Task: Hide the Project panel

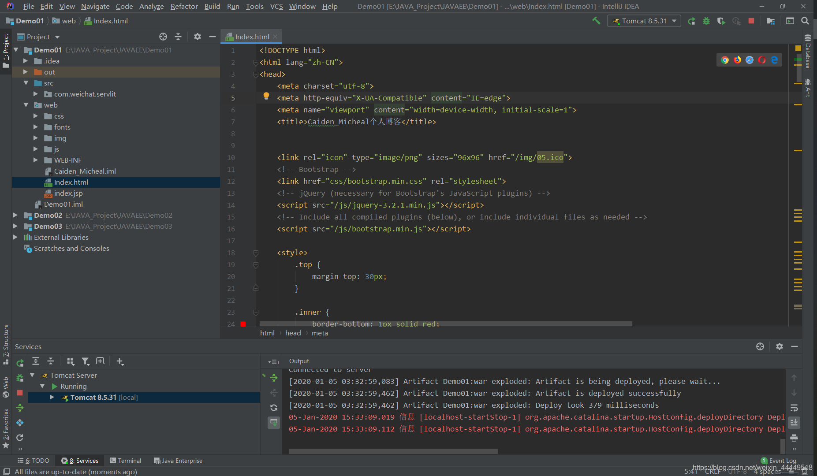Action: point(212,37)
